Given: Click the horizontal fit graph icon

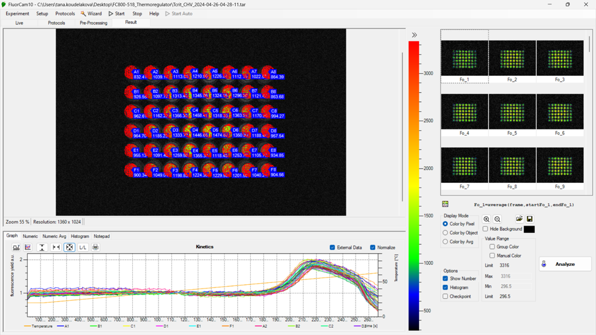Looking at the screenshot, I should point(56,248).
